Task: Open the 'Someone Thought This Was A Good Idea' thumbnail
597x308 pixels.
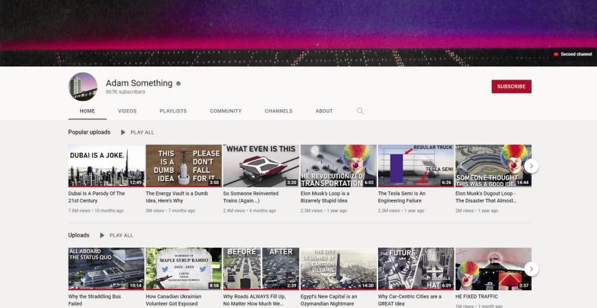Action: (493, 165)
